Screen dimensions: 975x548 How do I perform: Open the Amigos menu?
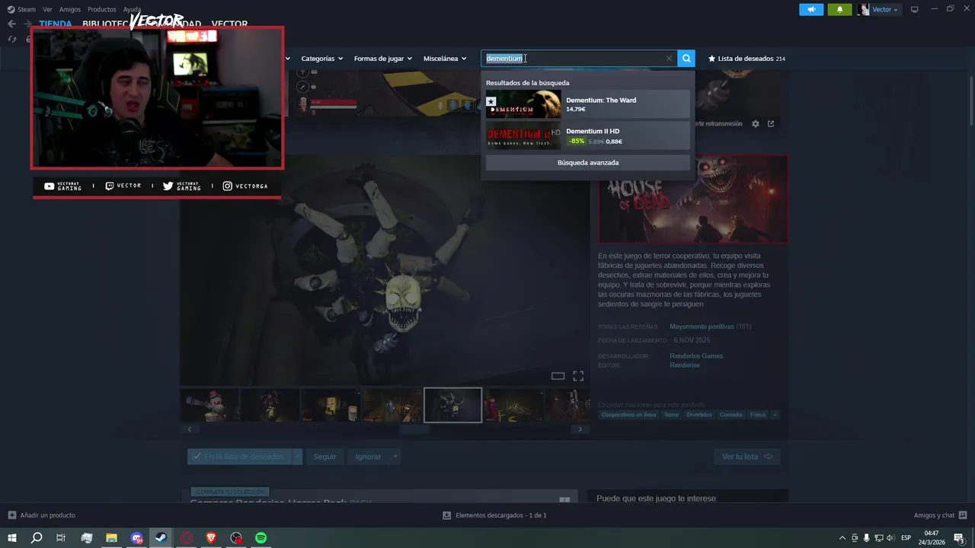(70, 10)
